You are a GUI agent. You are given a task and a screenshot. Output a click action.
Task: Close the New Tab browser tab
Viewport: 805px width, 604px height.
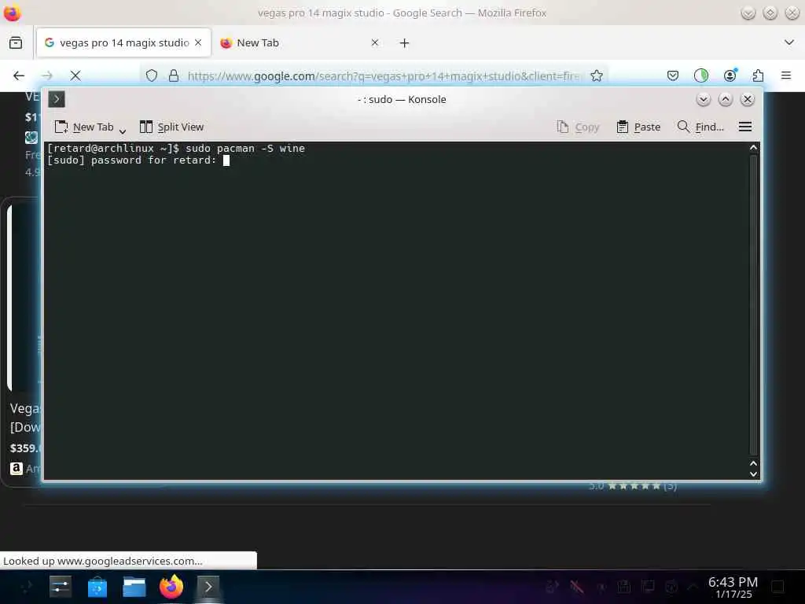375,42
